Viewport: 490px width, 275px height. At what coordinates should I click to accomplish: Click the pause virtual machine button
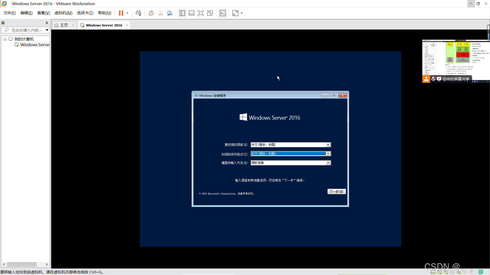point(121,13)
